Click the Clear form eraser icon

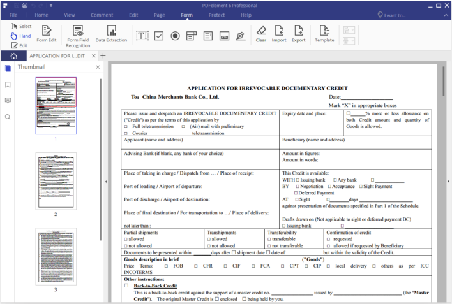(x=261, y=34)
